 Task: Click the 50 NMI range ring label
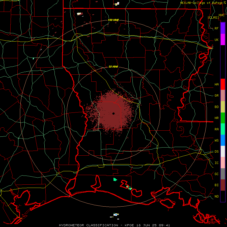[x=113, y=67]
